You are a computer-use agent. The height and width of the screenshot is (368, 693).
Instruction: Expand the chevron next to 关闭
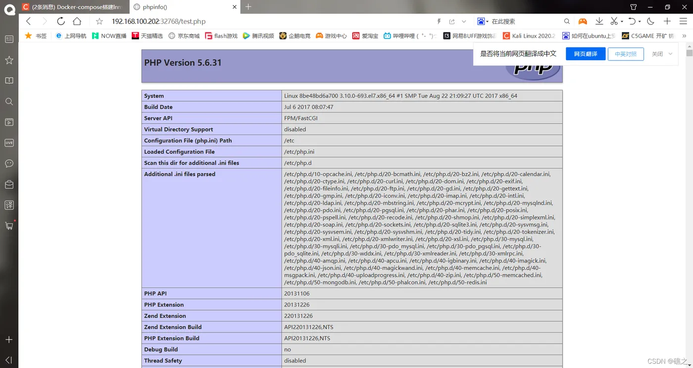[670, 54]
